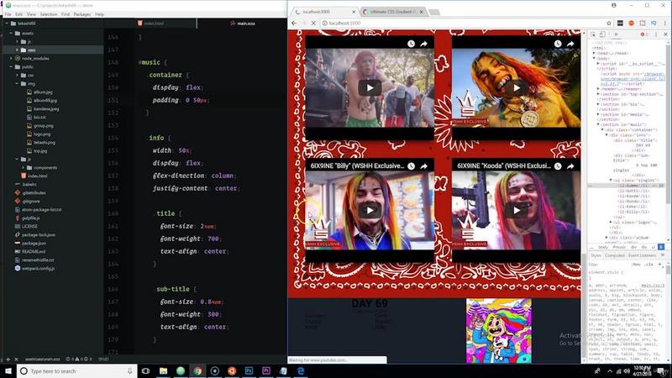Collapse the ul class singles node
This screenshot has width=672, height=378.
(612, 181)
